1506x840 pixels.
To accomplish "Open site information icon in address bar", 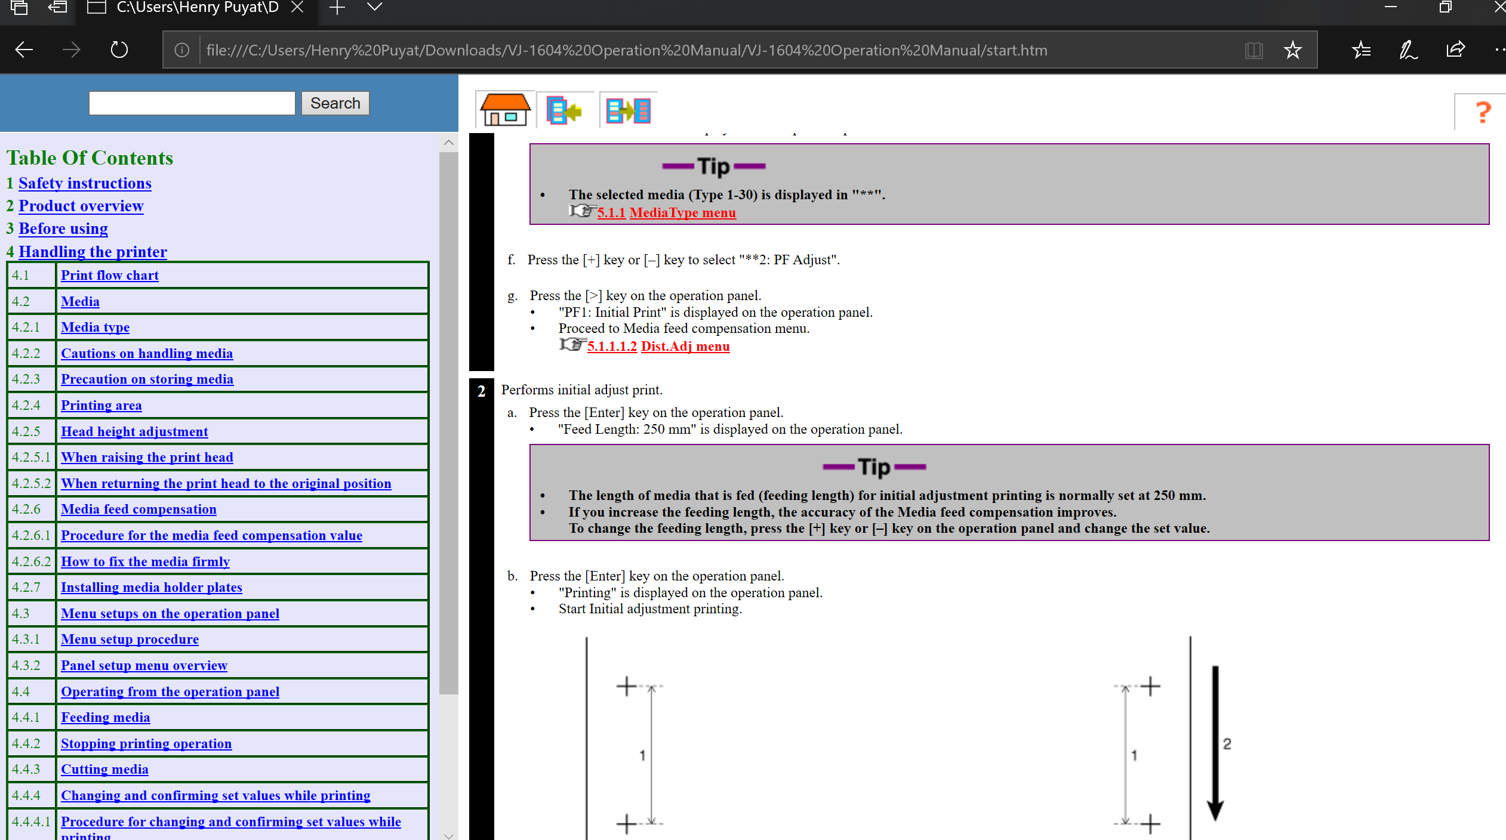I will pyautogui.click(x=182, y=50).
